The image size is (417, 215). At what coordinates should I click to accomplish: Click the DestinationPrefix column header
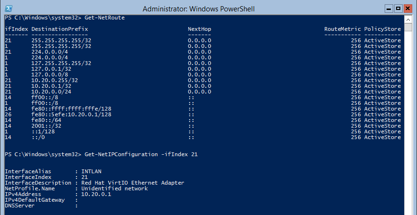(59, 29)
